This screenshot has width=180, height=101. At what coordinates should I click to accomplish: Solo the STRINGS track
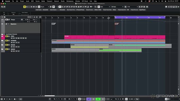pos(9,40)
